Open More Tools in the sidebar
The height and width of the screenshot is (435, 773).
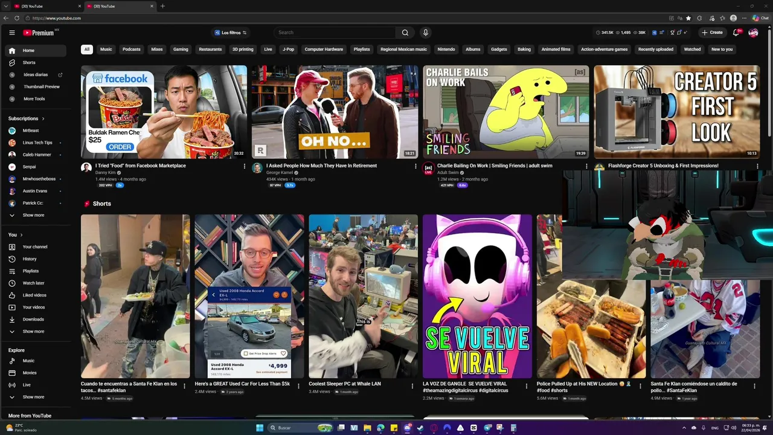[36, 99]
